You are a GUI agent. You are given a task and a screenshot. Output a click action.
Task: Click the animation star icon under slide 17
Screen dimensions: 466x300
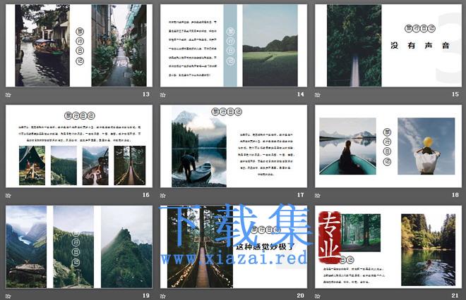[x=163, y=196]
